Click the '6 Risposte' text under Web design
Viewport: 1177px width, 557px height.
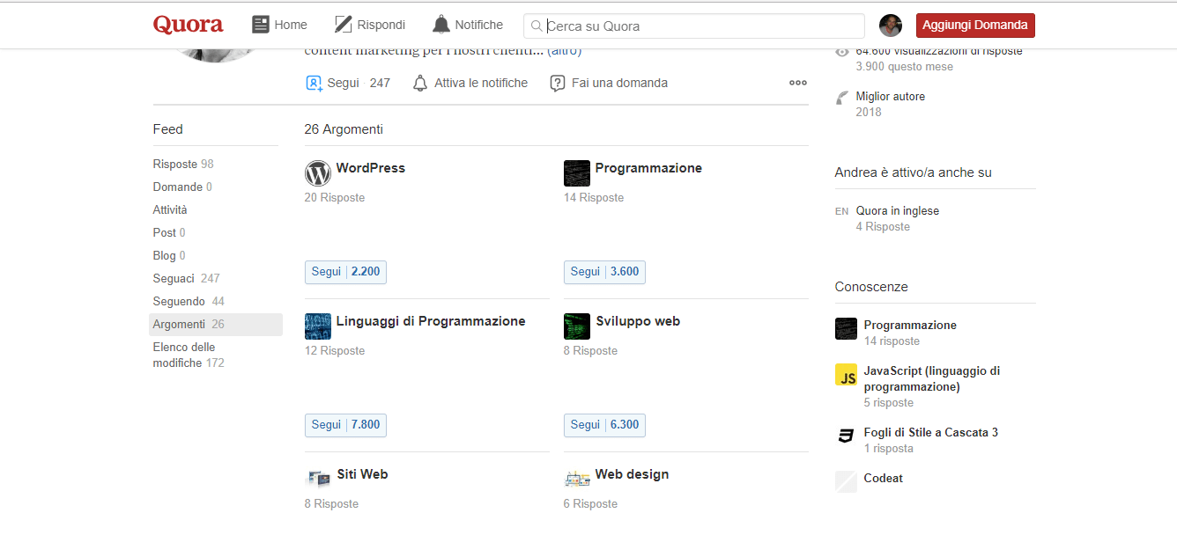point(590,504)
